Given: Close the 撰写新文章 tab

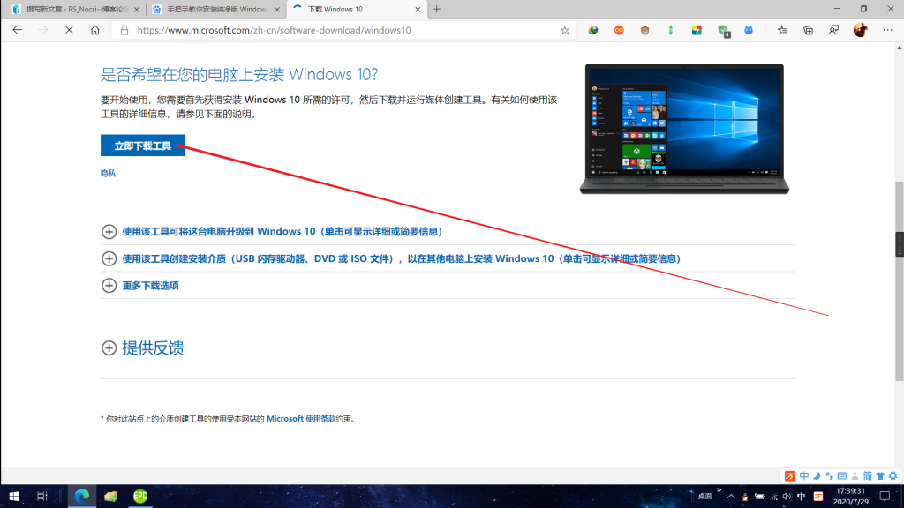Looking at the screenshot, I should point(137,9).
